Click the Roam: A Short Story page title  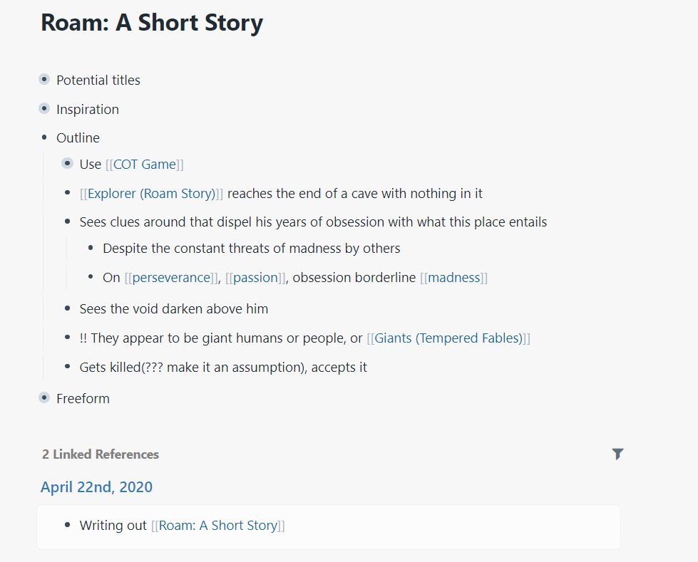tap(152, 24)
